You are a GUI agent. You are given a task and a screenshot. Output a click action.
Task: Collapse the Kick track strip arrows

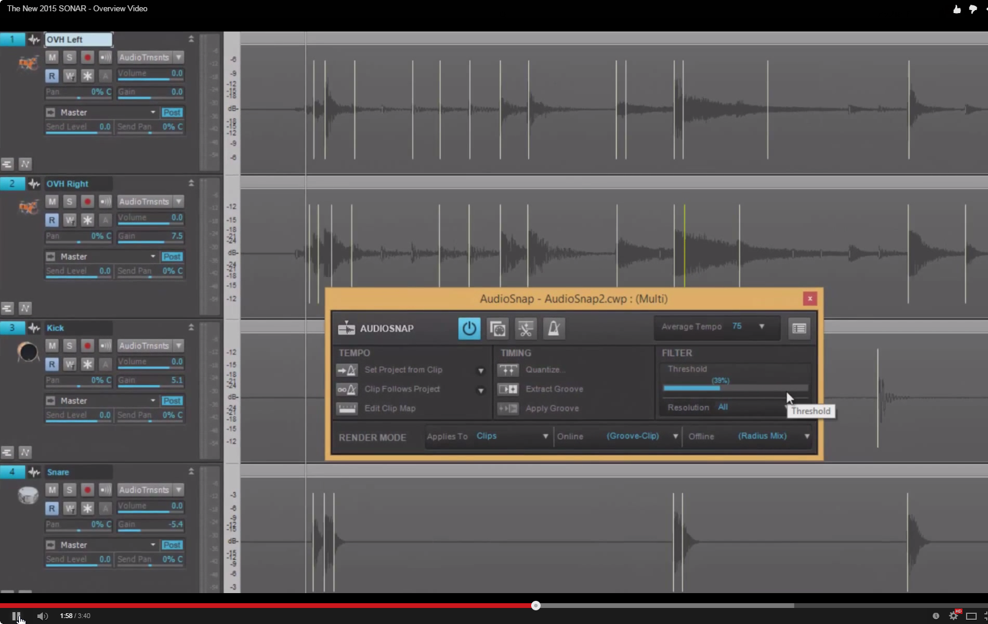[x=191, y=327]
